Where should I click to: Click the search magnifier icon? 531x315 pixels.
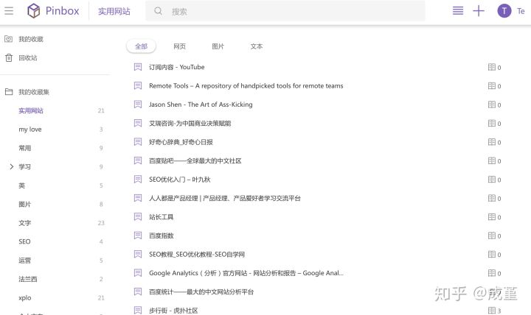pyautogui.click(x=158, y=11)
